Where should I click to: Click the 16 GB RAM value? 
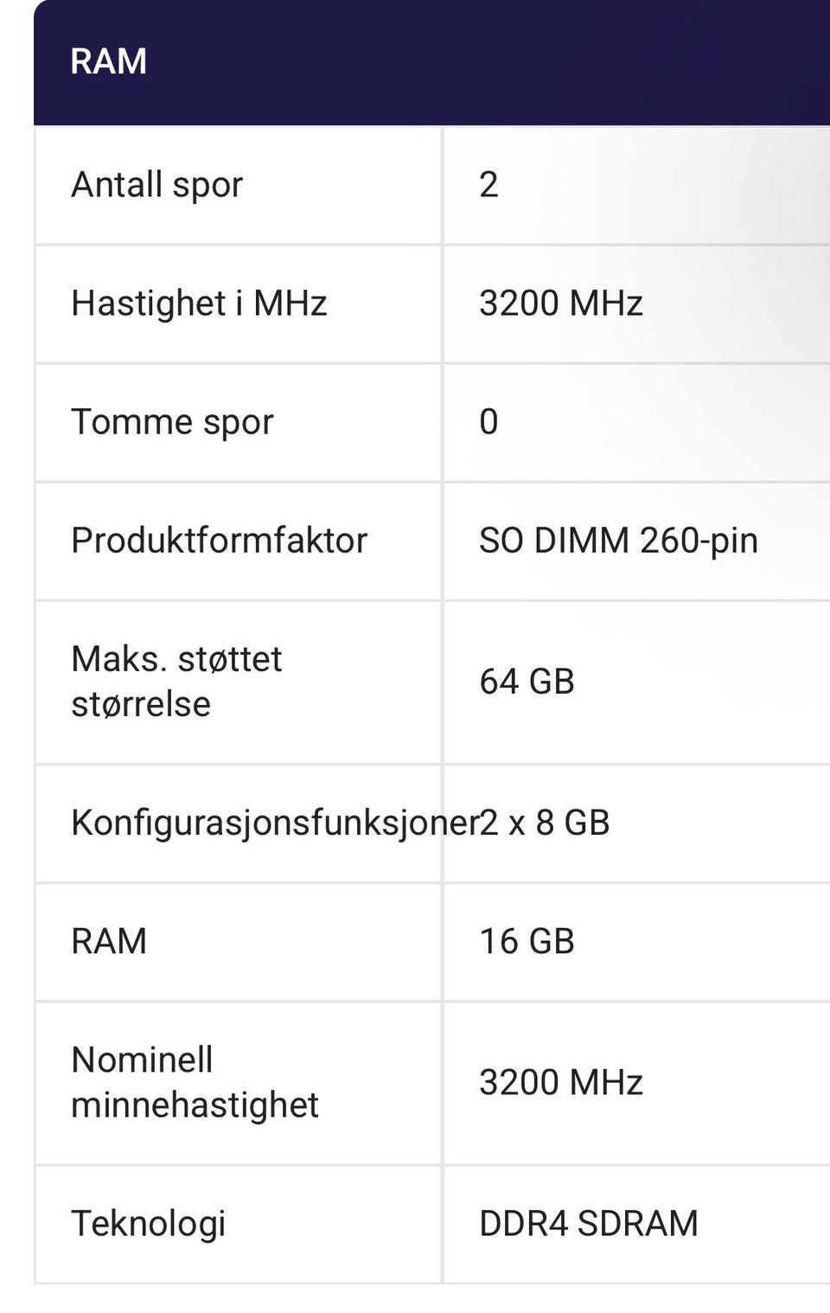pyautogui.click(x=527, y=940)
